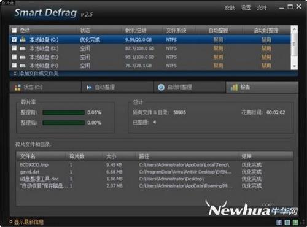Screen dimensions: 307x227
Task: Click the drive icon for local disk F:
Action: [x=23, y=66]
